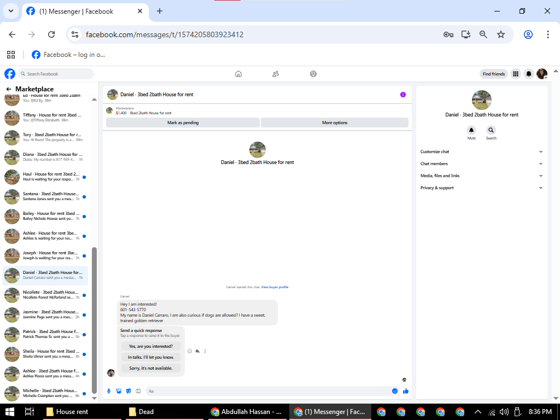Open Chrome tab search dropdown arrow
Viewport: 560px width, 420px height.
click(11, 11)
